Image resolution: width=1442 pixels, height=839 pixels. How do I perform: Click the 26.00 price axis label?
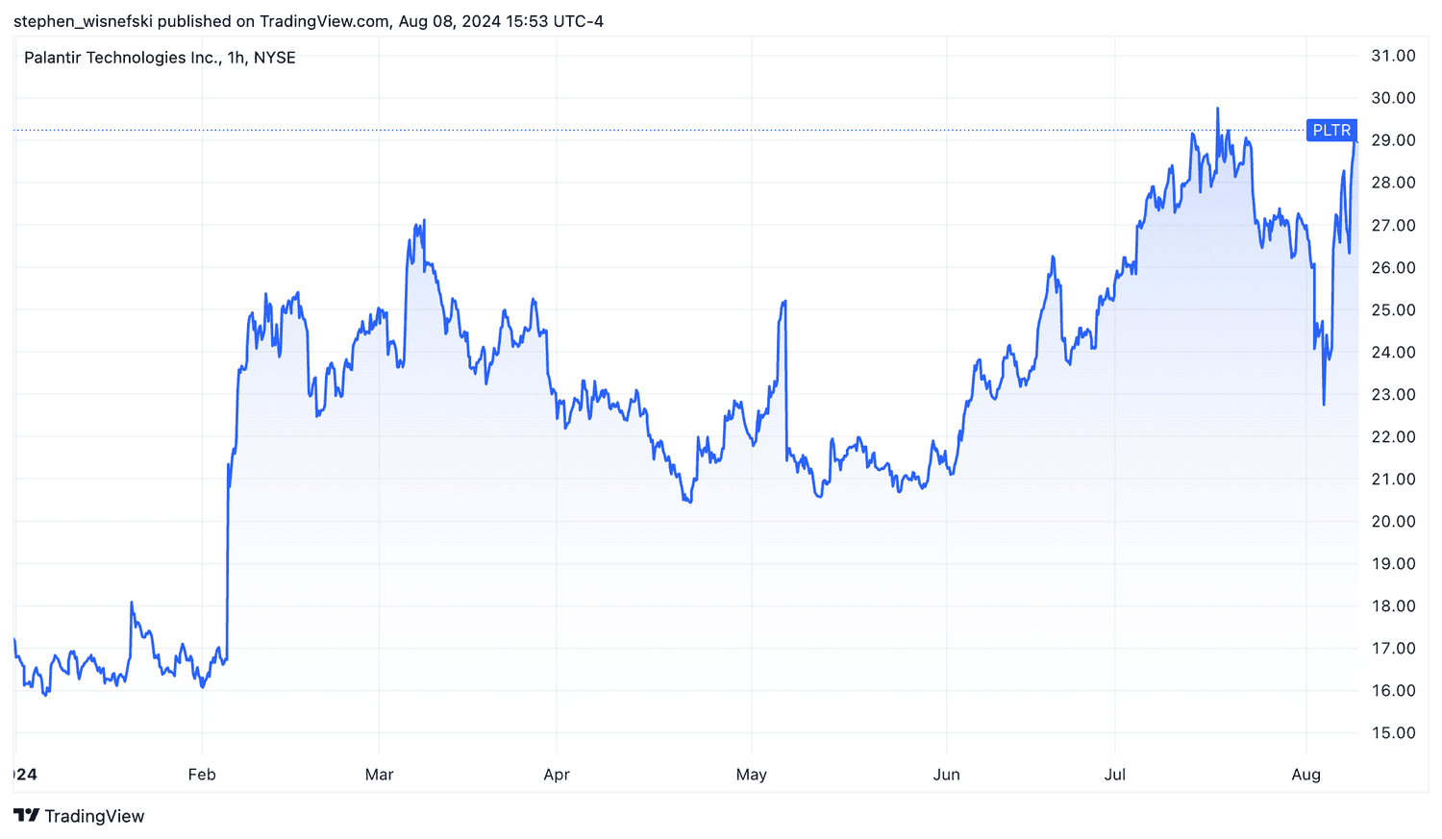[x=1393, y=267]
